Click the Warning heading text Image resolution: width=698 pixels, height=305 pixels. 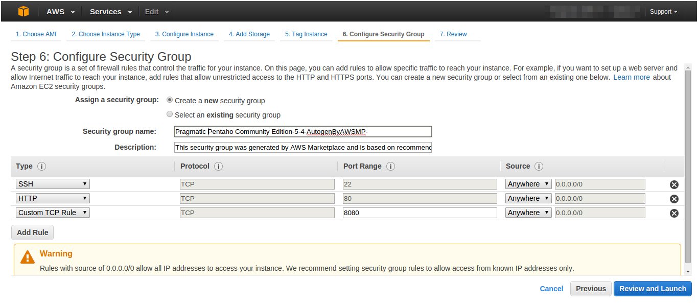(56, 253)
